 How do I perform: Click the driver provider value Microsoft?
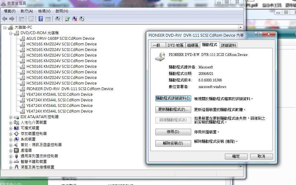click(206, 67)
